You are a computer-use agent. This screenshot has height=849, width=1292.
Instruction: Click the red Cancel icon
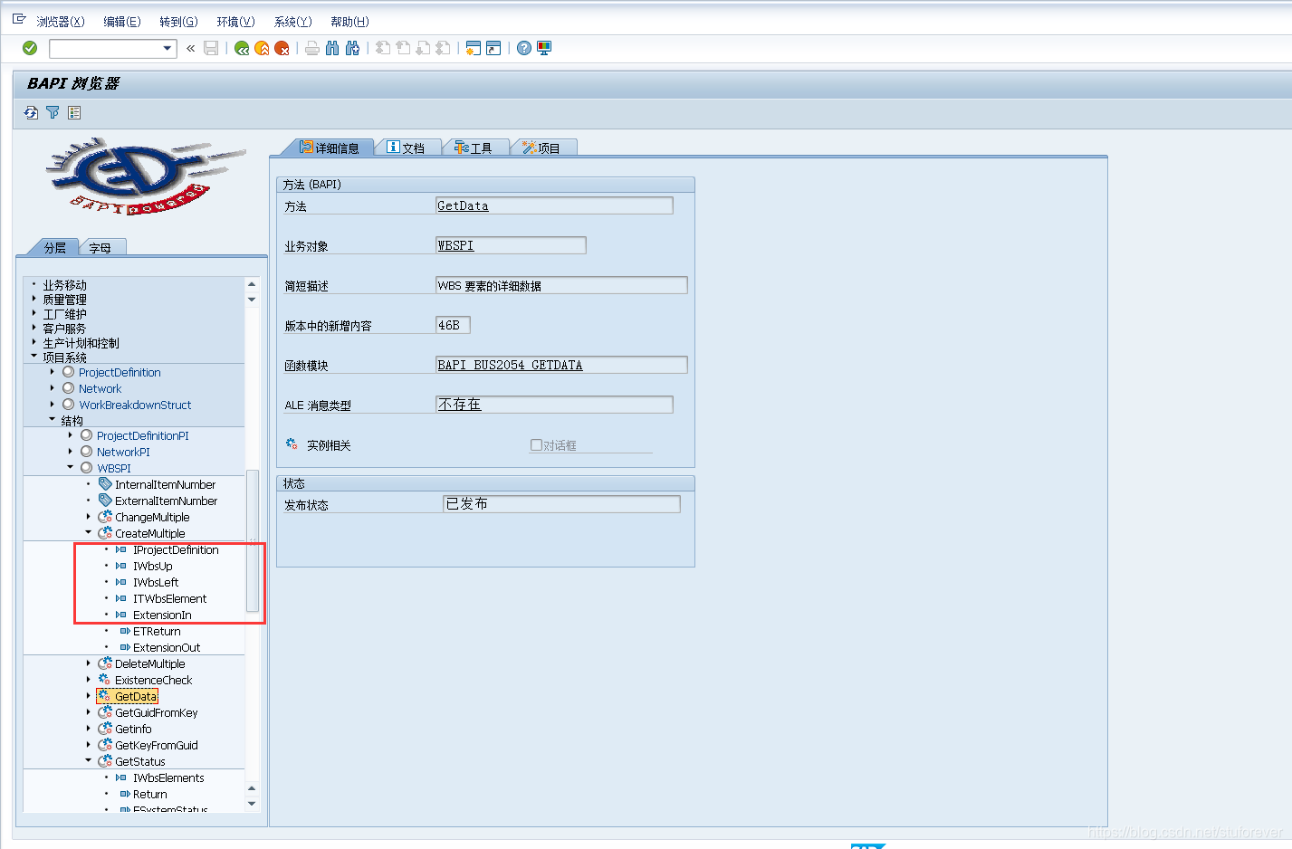click(282, 48)
